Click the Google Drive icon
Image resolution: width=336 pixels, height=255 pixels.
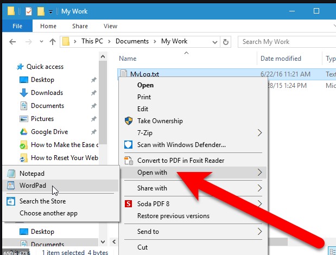(x=23, y=132)
